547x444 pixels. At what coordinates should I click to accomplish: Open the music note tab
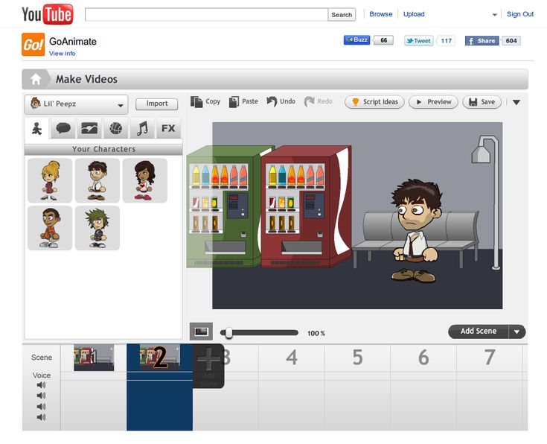(x=141, y=128)
